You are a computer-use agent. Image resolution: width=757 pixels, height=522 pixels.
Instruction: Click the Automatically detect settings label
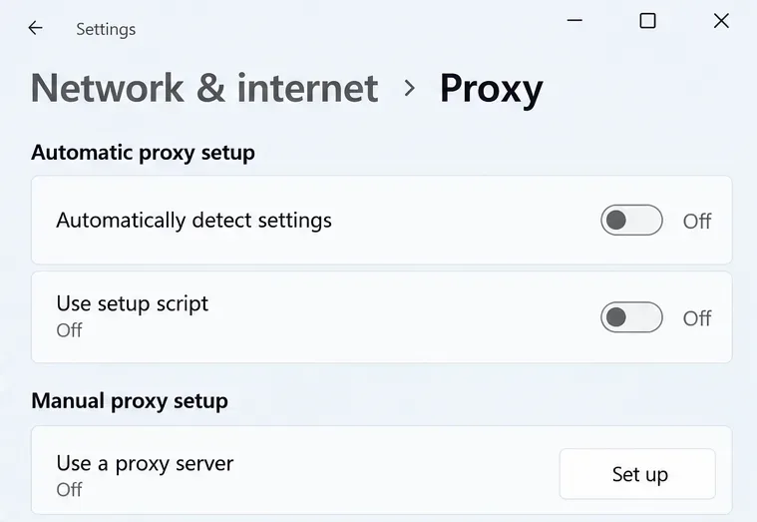(x=194, y=221)
